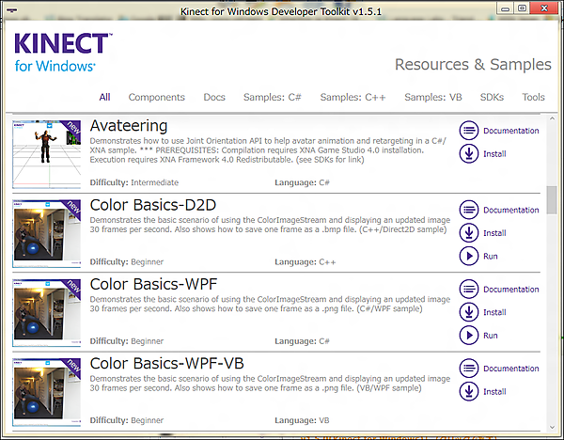Viewport: 564px width, 440px height.
Task: Click the Color Basics-WPF thumbnail image
Action: tap(47, 313)
